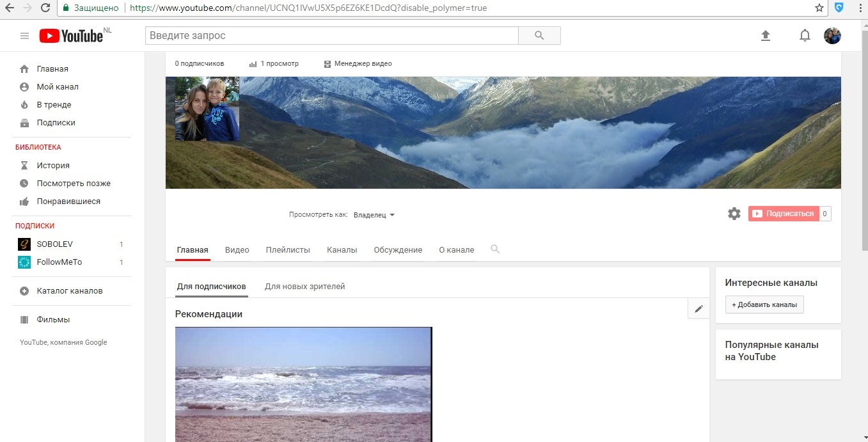Click the Посмотреть позже clock icon

[24, 184]
